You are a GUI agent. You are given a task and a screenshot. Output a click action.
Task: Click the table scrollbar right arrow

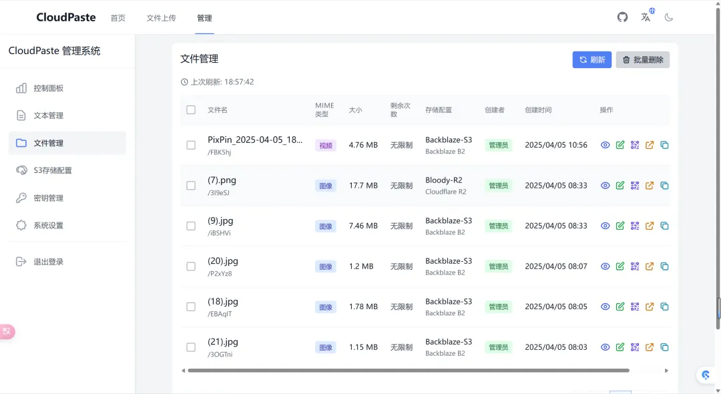tap(666, 371)
